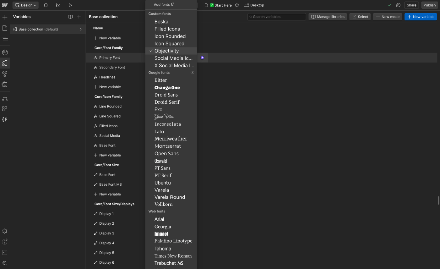Choose Impact under Web fonts

pyautogui.click(x=161, y=234)
